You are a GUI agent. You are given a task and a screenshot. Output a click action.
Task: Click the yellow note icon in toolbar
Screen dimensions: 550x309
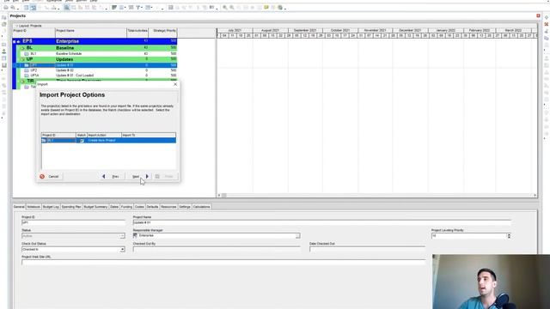pos(266,8)
